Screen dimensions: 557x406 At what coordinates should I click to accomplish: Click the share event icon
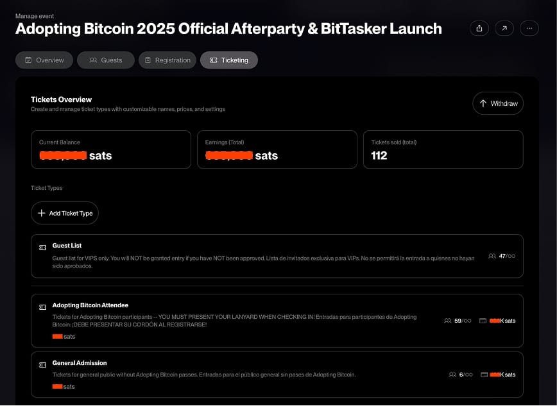(479, 28)
